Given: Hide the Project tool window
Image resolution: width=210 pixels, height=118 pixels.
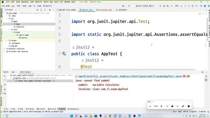Looking at the screenshot, I should pos(53,10).
